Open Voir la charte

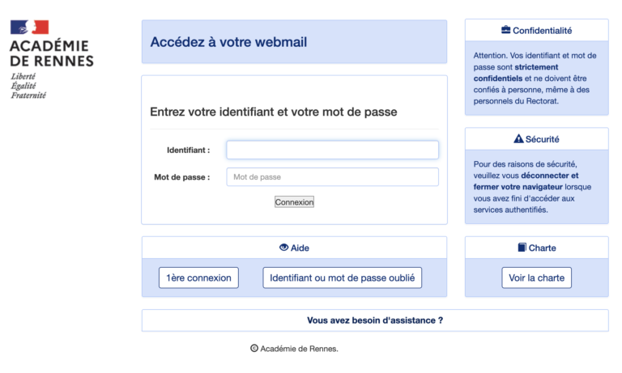[x=536, y=278]
